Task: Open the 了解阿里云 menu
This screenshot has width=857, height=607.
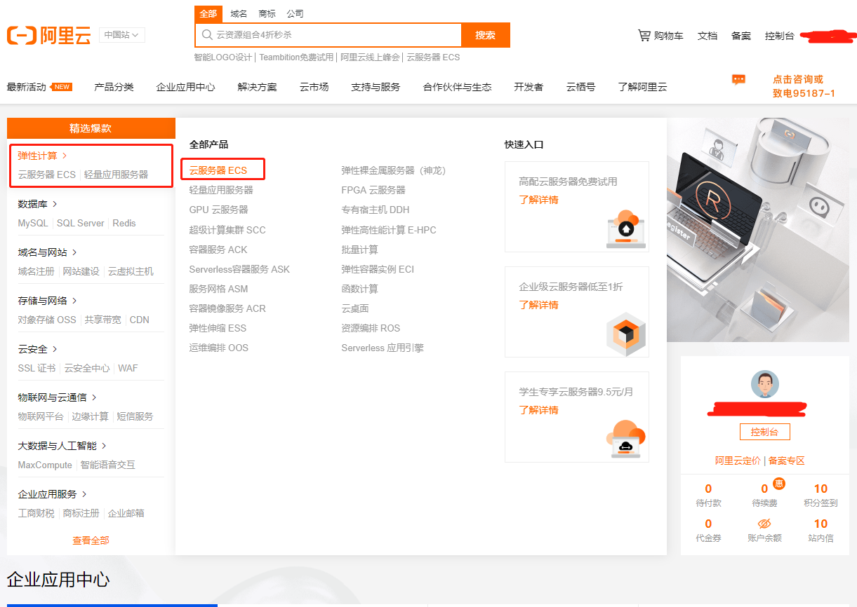Action: point(642,87)
